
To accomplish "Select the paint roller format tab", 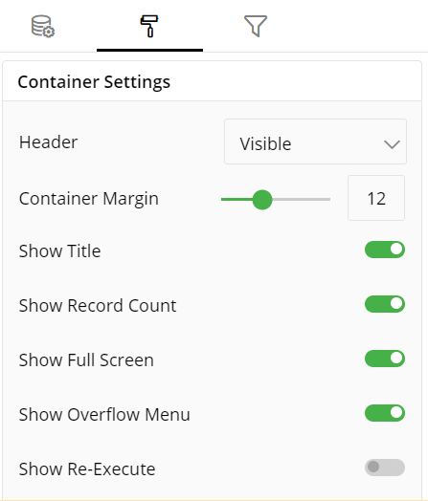I will click(149, 26).
